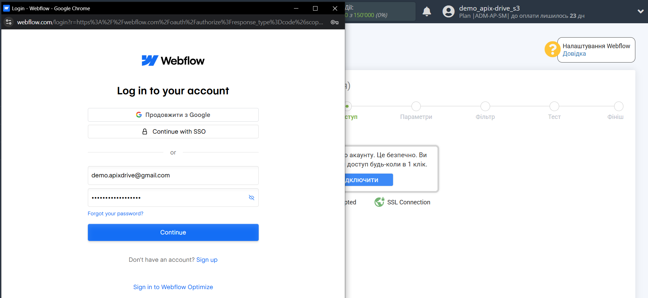Open site information icon in address bar

coord(9,22)
